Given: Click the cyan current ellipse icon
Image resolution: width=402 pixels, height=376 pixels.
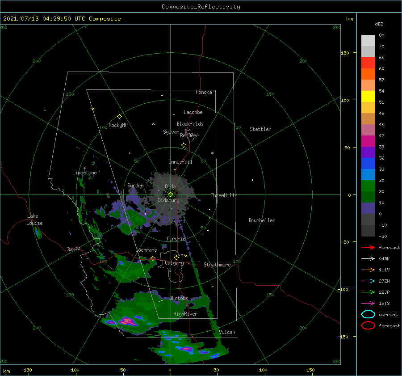Looking at the screenshot, I should [x=368, y=314].
